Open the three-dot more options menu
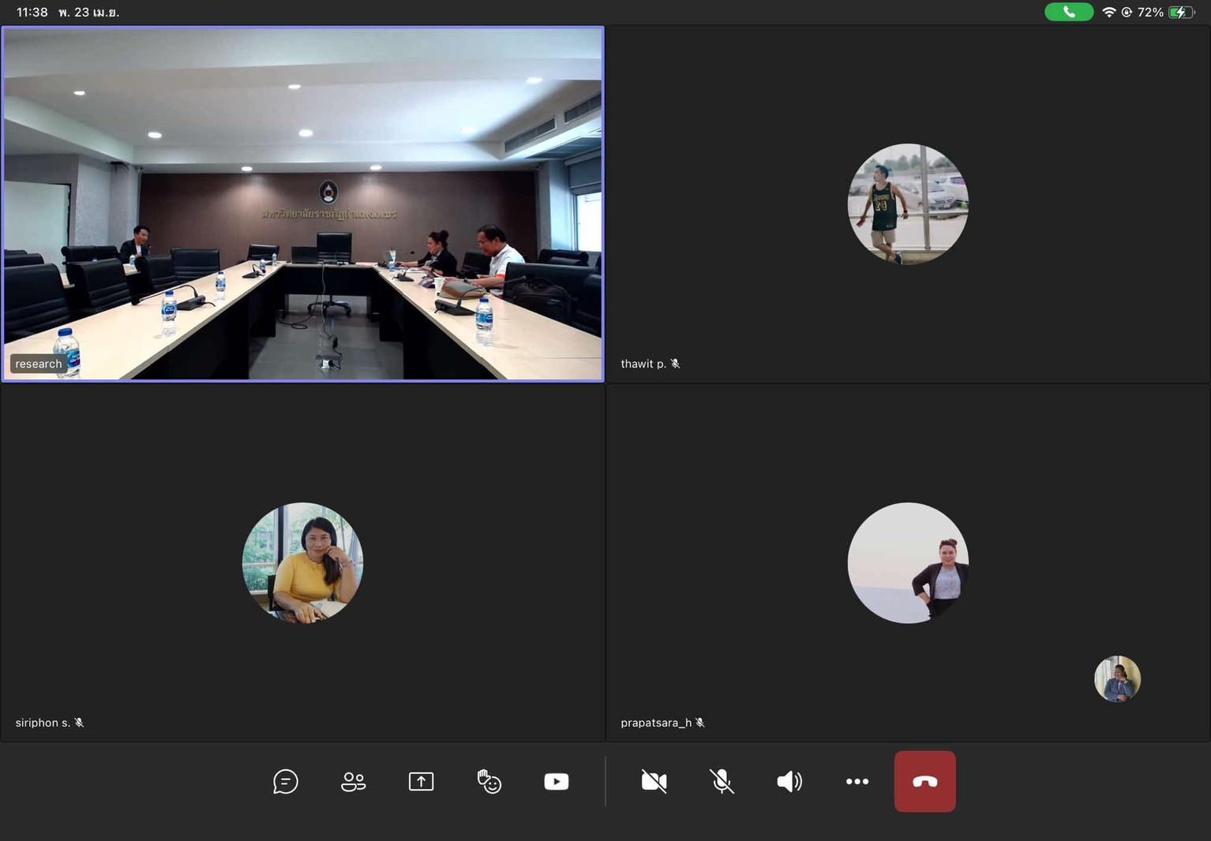 (857, 781)
